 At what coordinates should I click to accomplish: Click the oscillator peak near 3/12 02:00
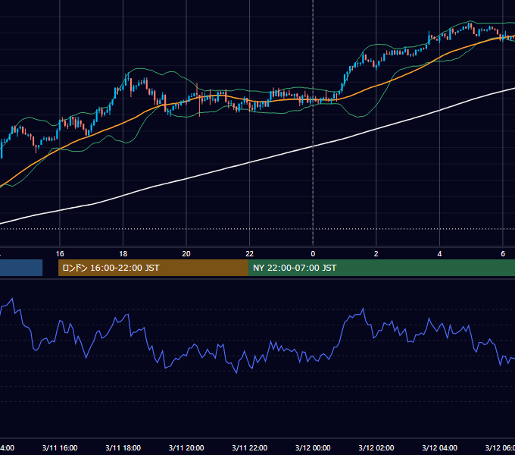point(363,309)
